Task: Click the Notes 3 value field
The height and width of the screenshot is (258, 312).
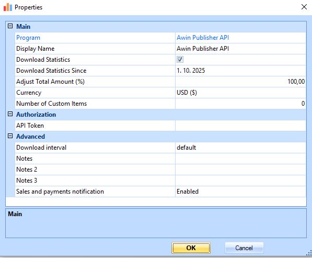Action: click(240, 181)
